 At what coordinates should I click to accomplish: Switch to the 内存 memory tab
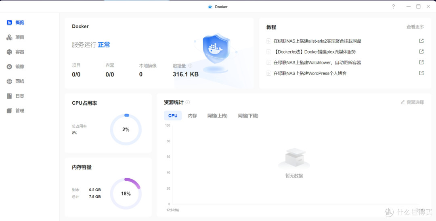click(x=193, y=116)
